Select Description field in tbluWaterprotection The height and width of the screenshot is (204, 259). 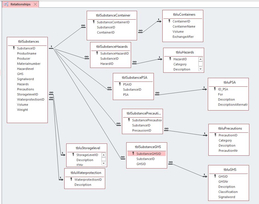(83, 185)
